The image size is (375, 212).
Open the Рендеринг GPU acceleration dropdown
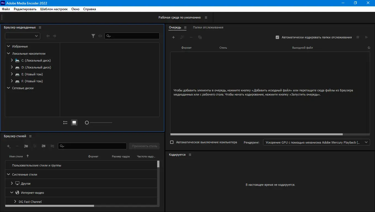coord(317,142)
